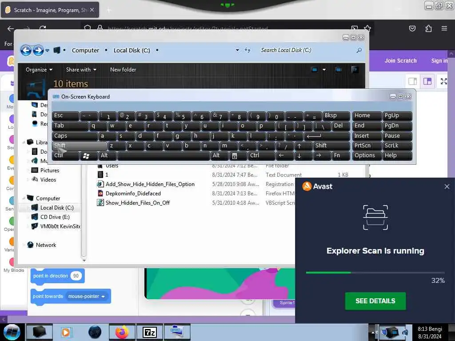
Task: Click the Depkominfo_Didefaced file icon
Action: tap(100, 194)
